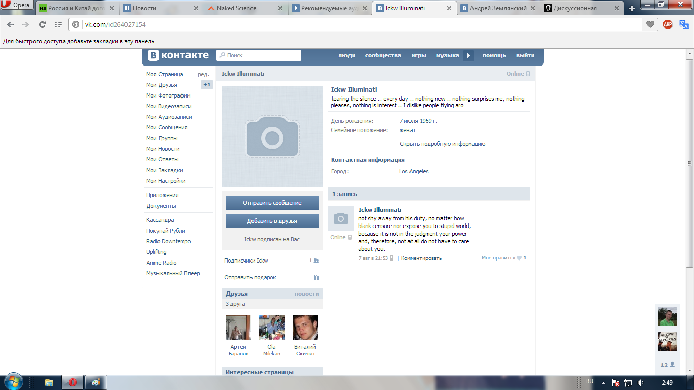The image size is (694, 390).
Task: Open игры in the VK header
Action: click(419, 55)
